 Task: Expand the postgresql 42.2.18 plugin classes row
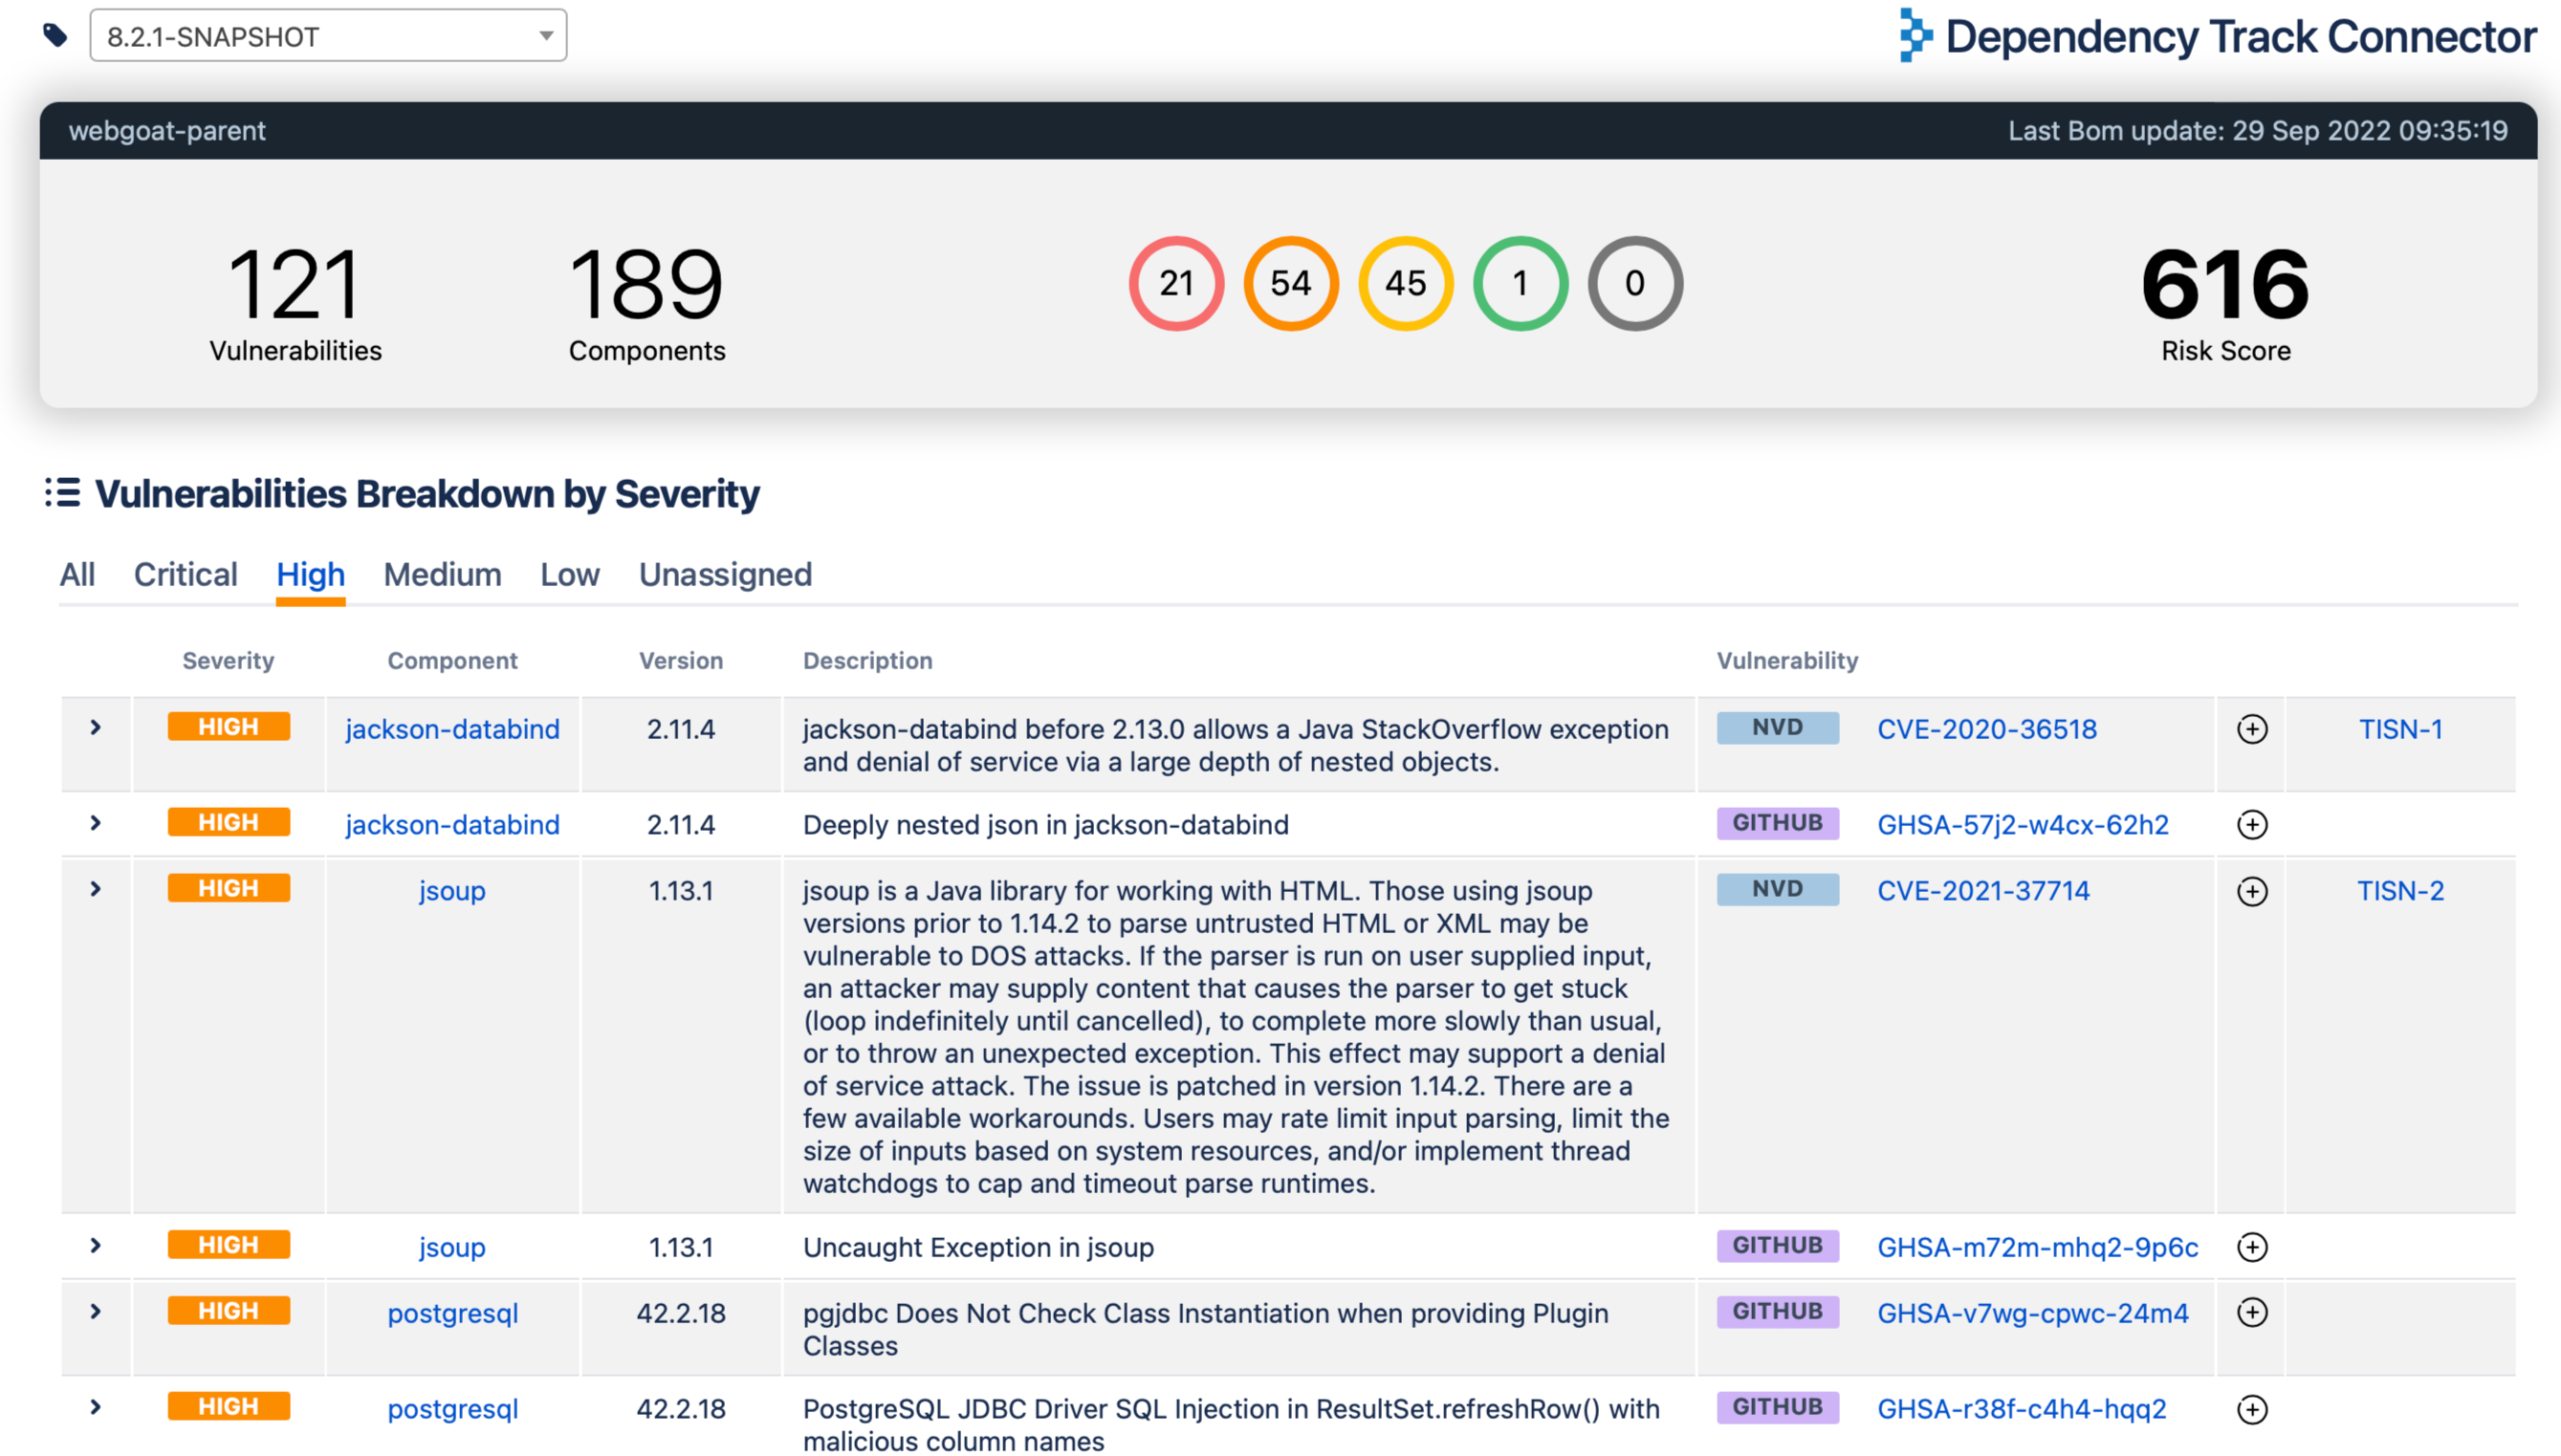point(96,1311)
